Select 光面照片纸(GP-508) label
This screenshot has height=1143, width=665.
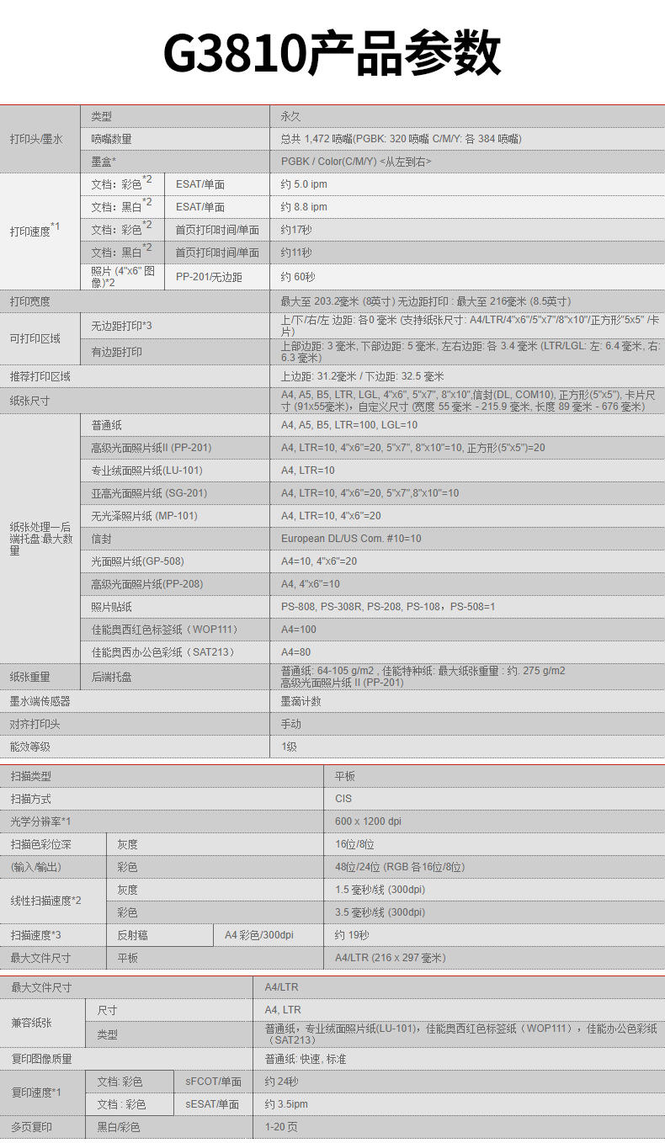coord(137,561)
